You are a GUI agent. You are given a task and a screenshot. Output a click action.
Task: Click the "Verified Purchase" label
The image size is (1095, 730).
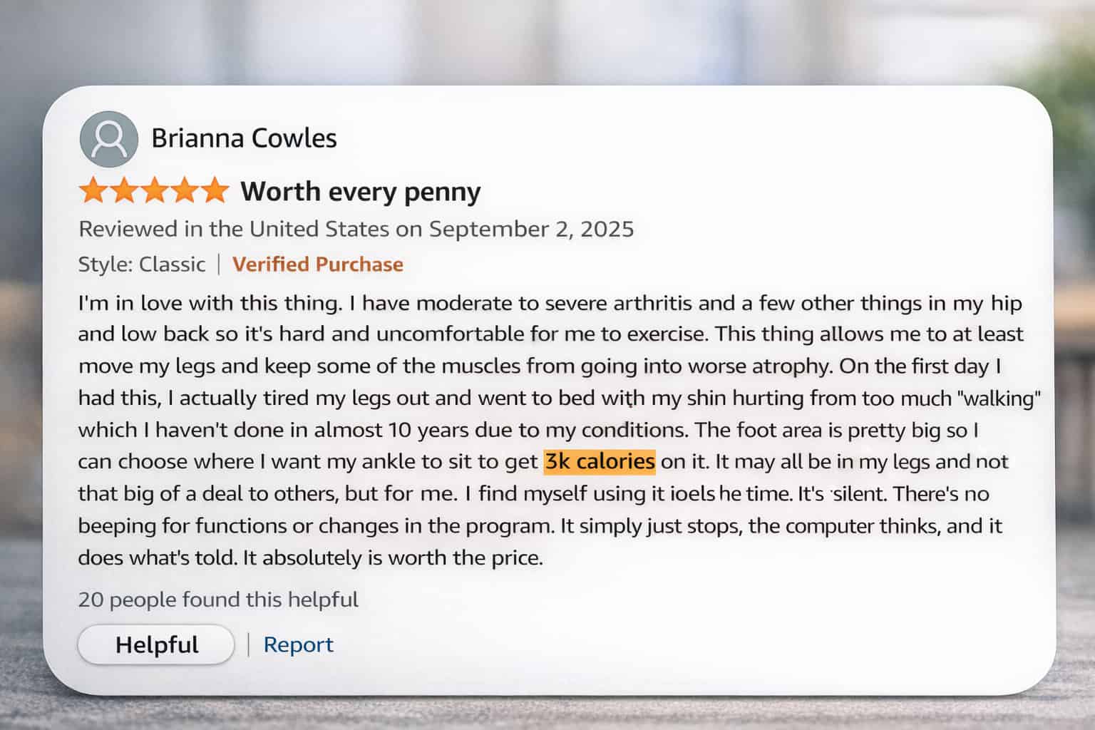(x=317, y=264)
